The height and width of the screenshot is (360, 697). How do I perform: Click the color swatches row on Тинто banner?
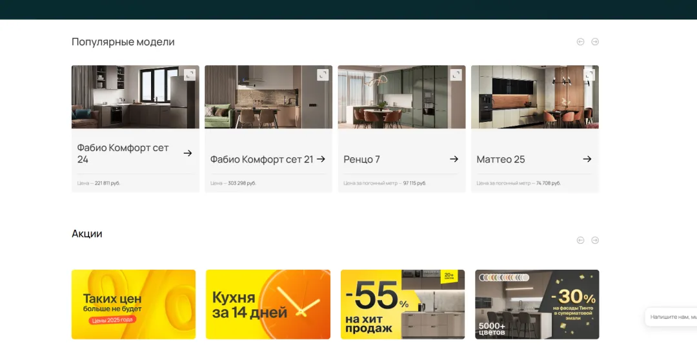coord(504,277)
